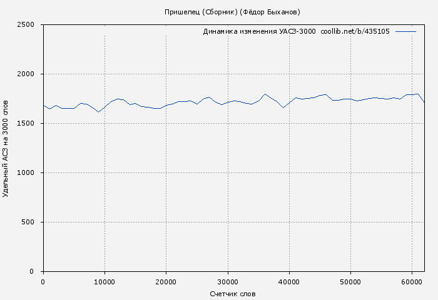Click the 20000 tick label on x-axis
Viewport: 438px width, 300px height.
pos(166,281)
